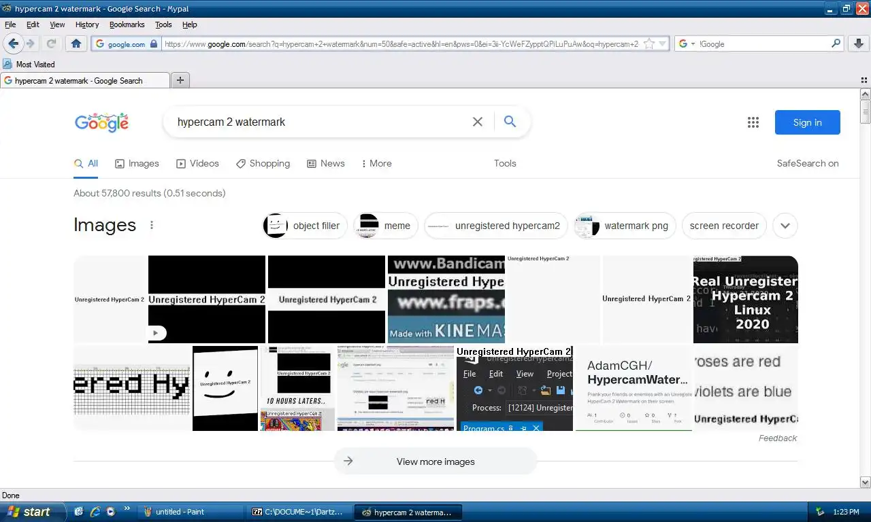Clear the Google search box with X

[478, 122]
